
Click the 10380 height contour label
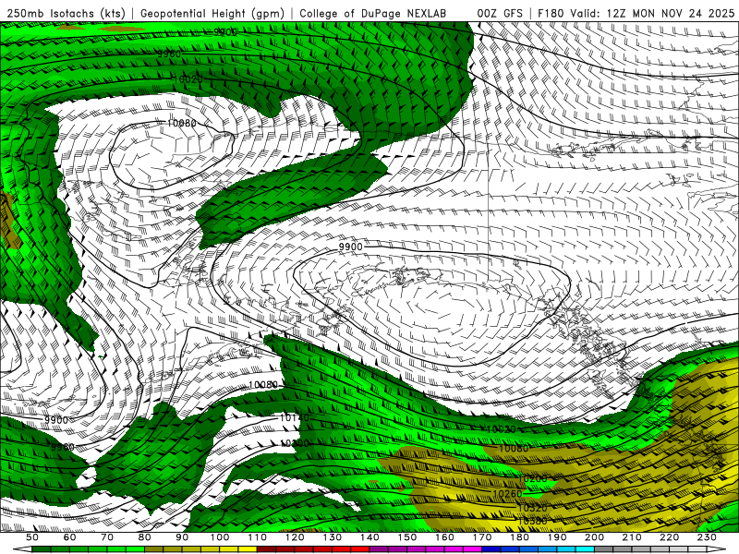click(533, 521)
